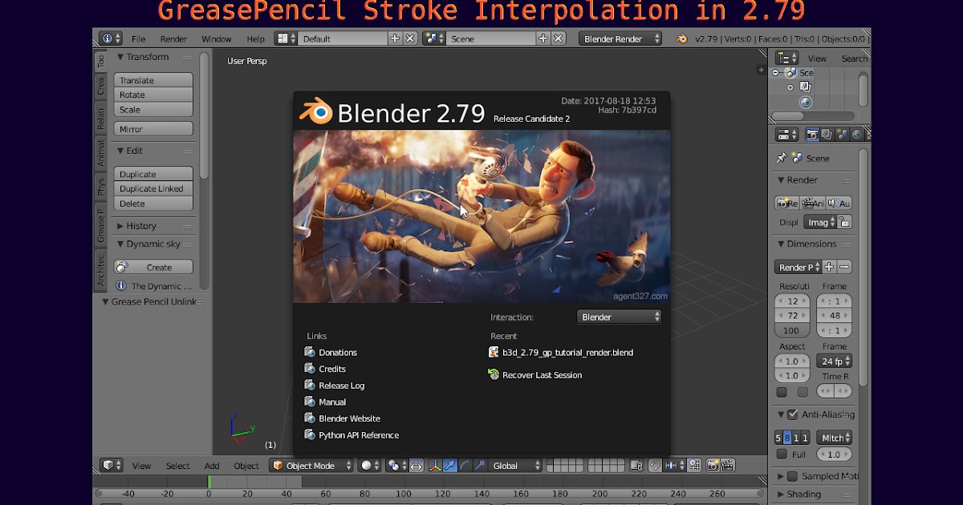Select the rotate manipulator arc icon
963x505 pixels.
[x=465, y=465]
